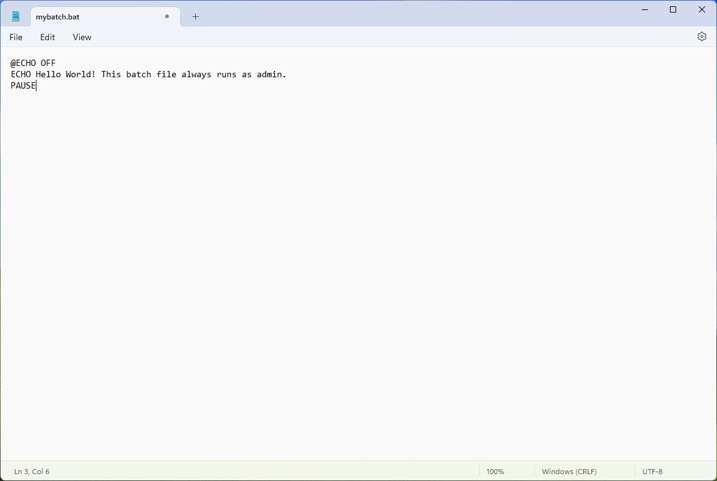Screen dimensions: 717x481
Task: Click the word PAUSE on line three
Action: (23, 85)
